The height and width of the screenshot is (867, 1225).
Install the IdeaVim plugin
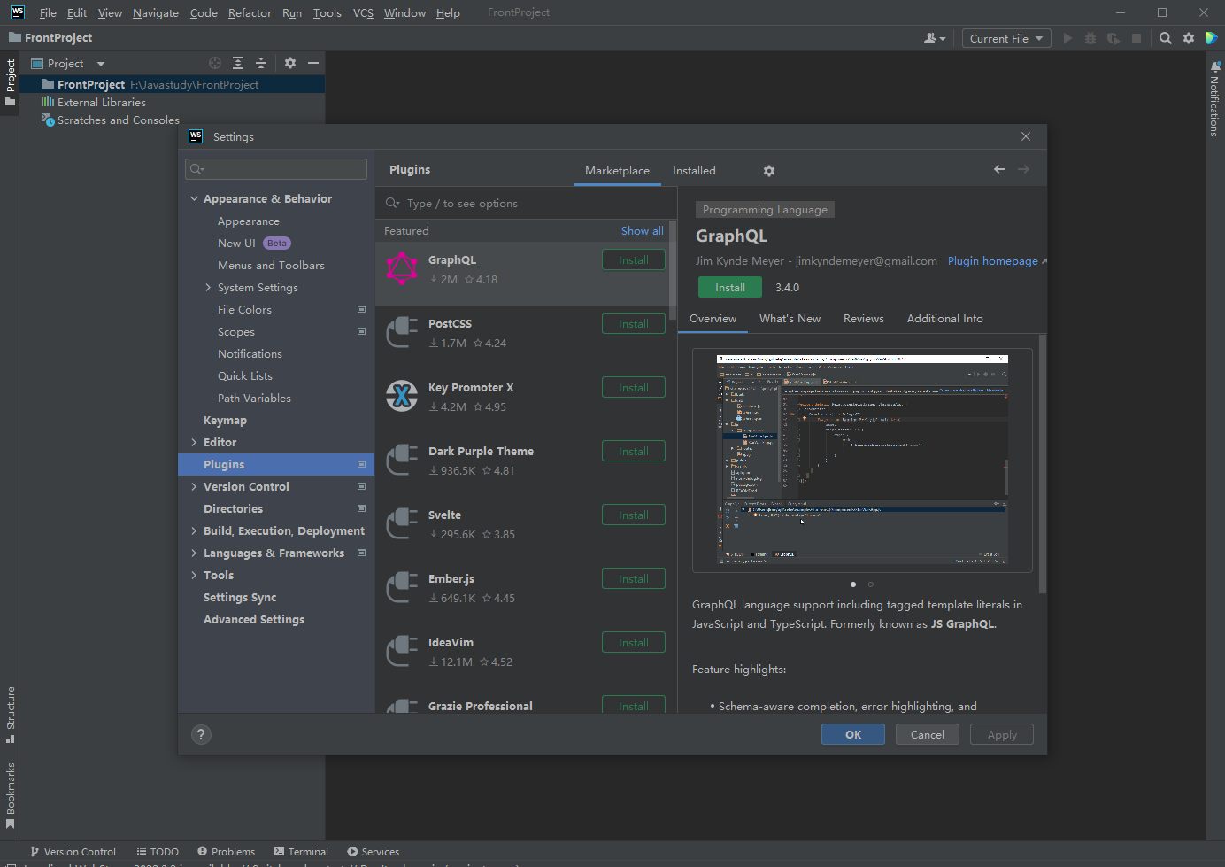point(634,643)
